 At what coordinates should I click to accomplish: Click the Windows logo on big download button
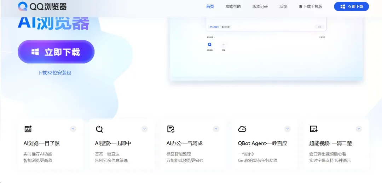(35, 52)
